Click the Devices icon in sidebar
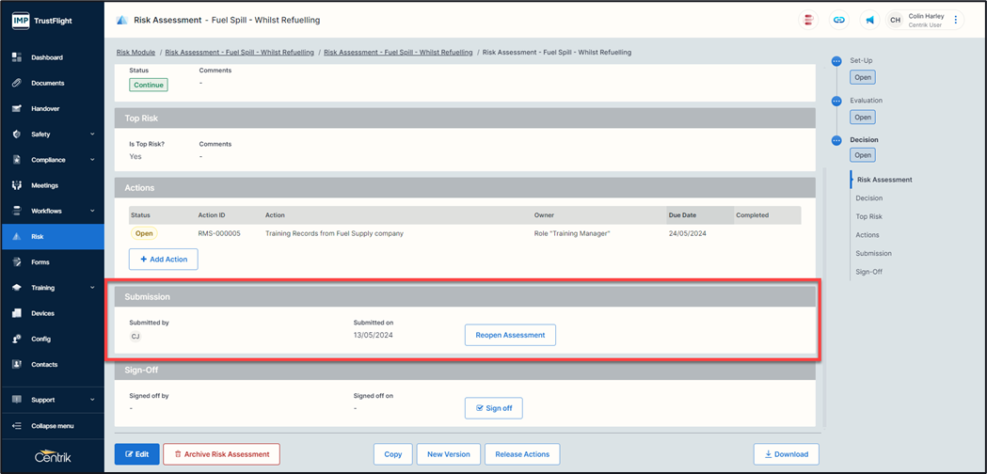The height and width of the screenshot is (474, 987). tap(17, 313)
